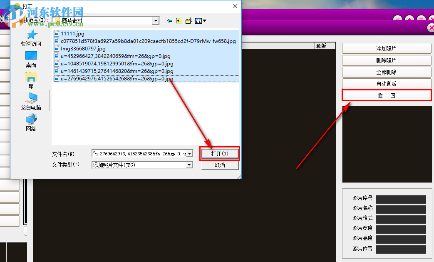Open 桌面 desktop location

[31, 60]
